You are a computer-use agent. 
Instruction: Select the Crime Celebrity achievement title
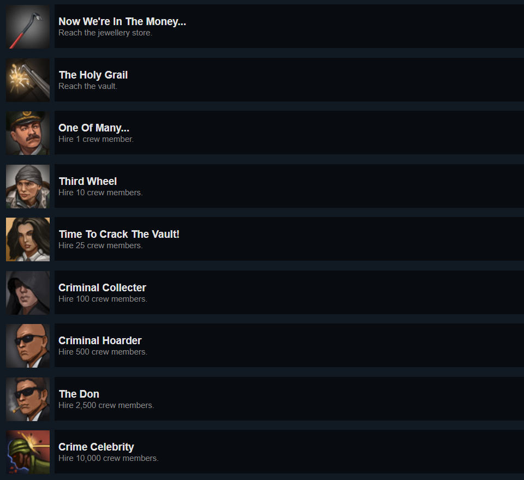96,447
